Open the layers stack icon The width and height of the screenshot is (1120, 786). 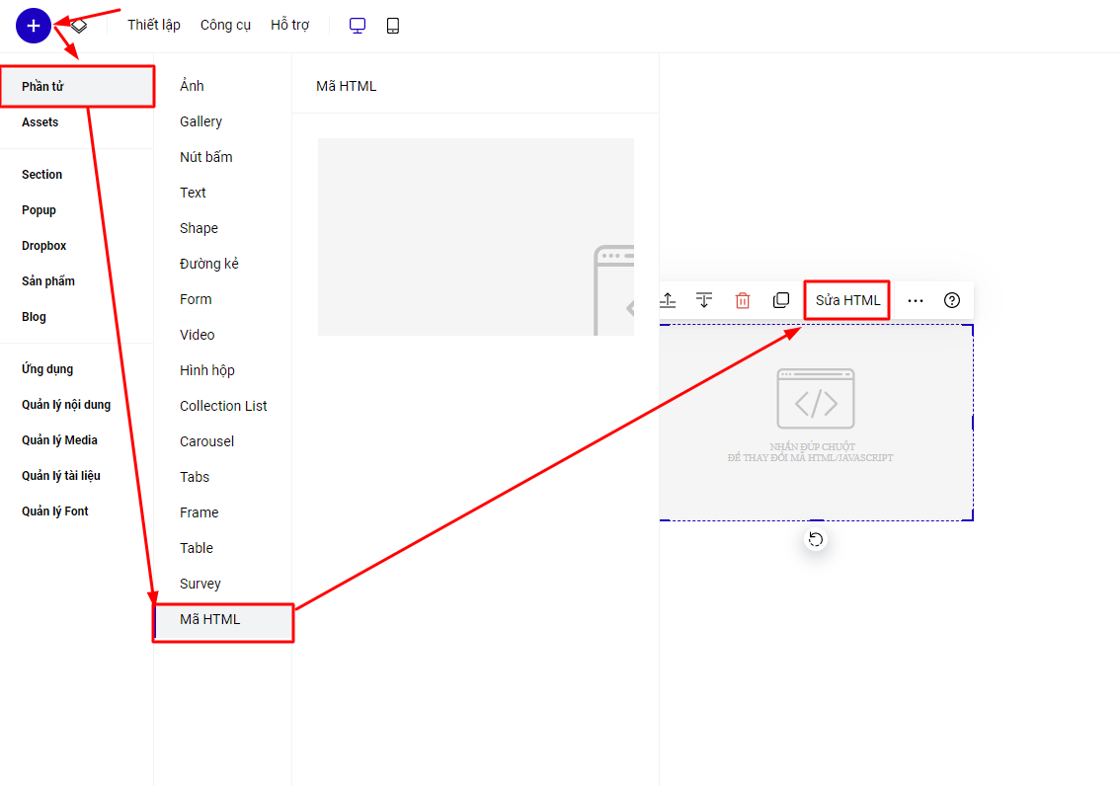[79, 26]
